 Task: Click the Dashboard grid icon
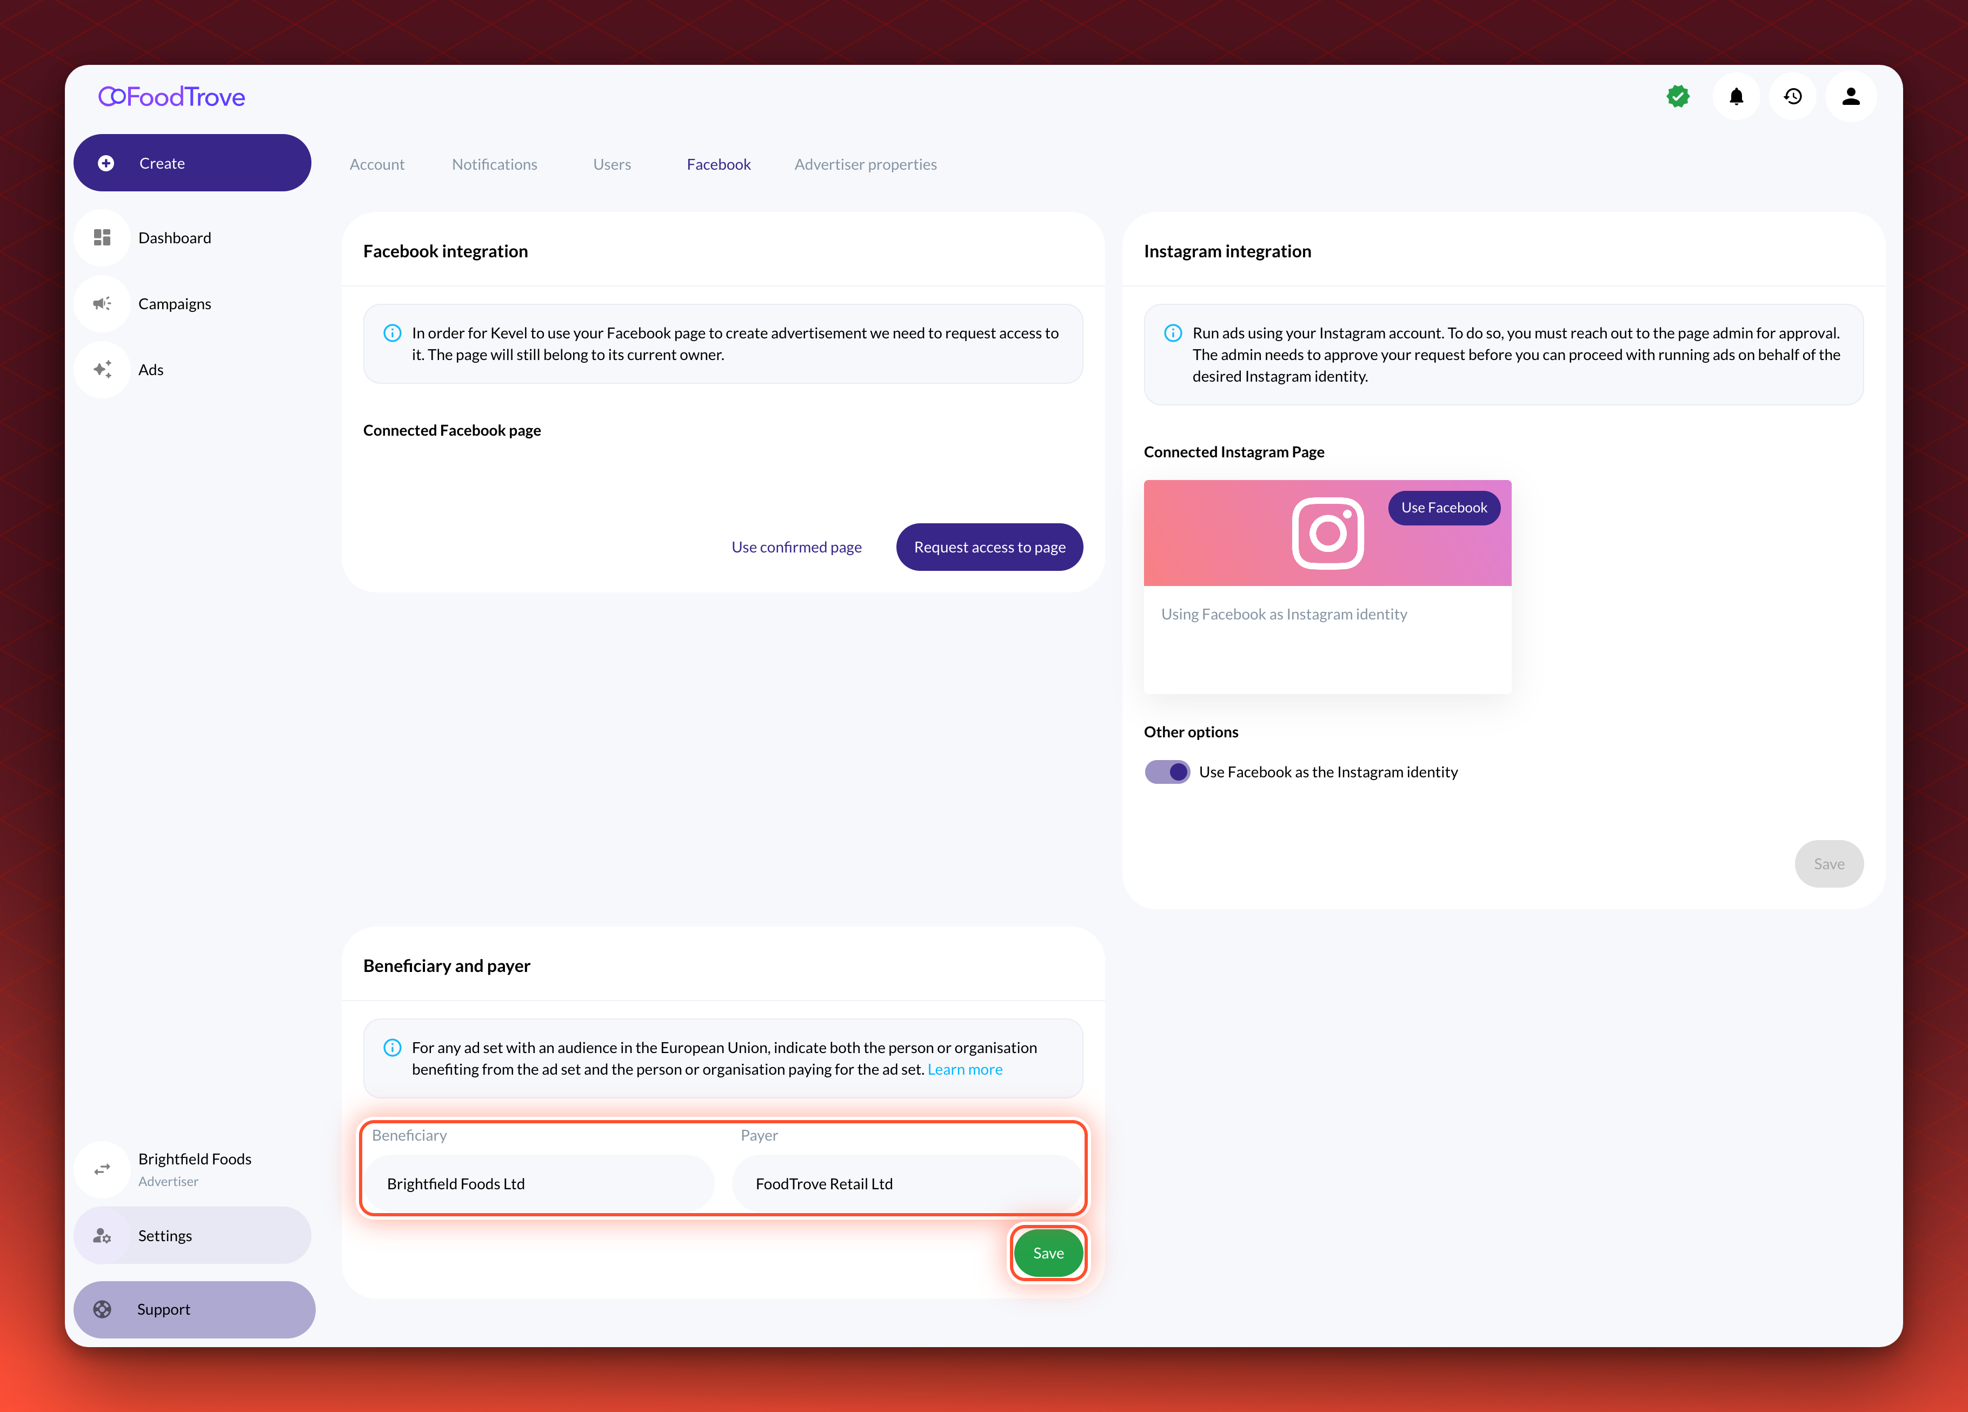(102, 238)
